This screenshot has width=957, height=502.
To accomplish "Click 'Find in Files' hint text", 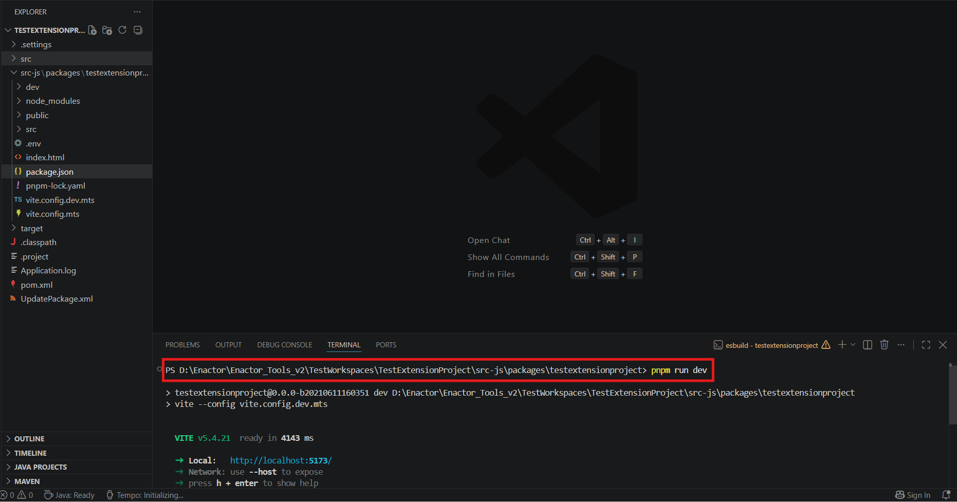I will tap(491, 274).
